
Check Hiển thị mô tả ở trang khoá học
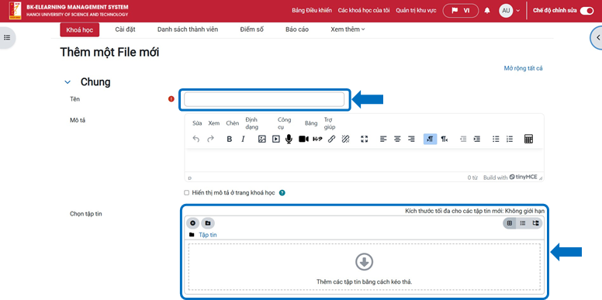pyautogui.click(x=187, y=192)
